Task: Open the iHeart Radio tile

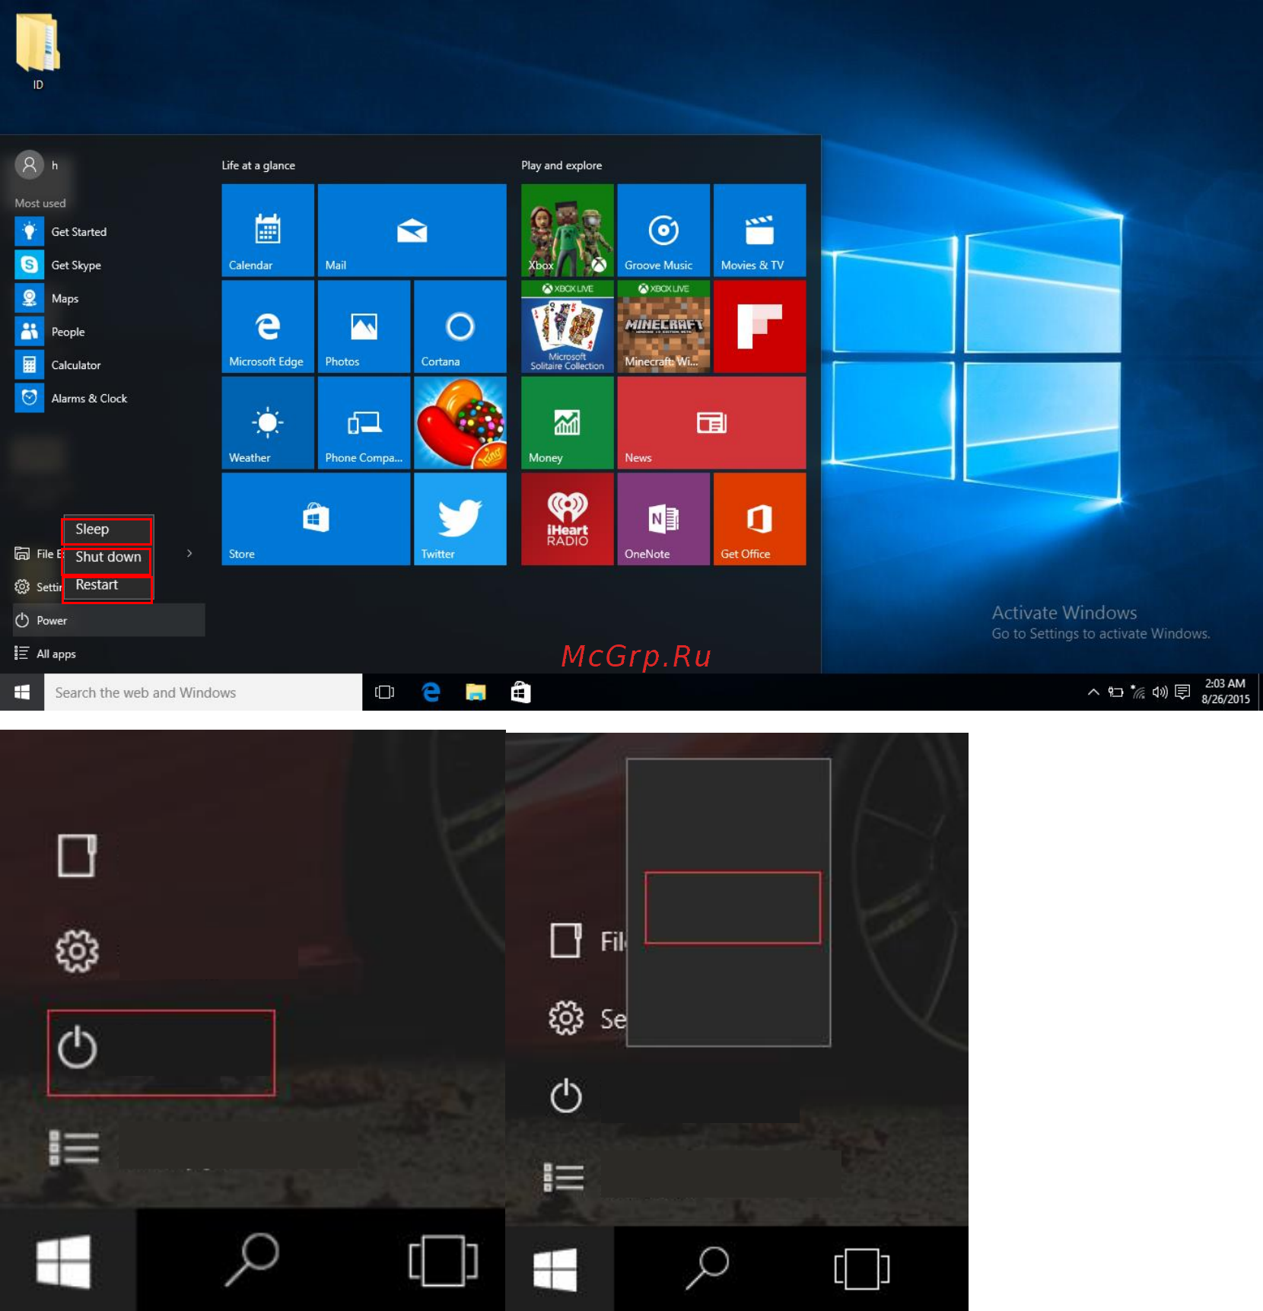Action: pyautogui.click(x=568, y=519)
